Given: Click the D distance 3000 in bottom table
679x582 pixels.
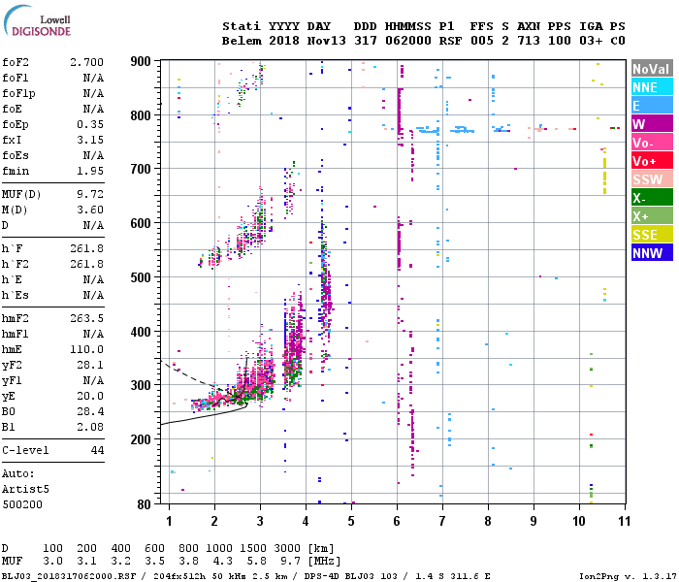Looking at the screenshot, I should click(x=287, y=548).
